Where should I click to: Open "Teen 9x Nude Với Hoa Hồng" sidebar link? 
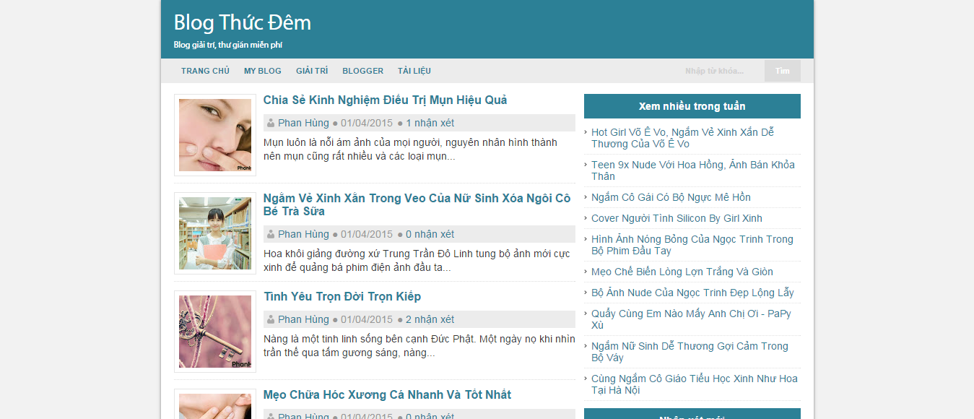692,170
